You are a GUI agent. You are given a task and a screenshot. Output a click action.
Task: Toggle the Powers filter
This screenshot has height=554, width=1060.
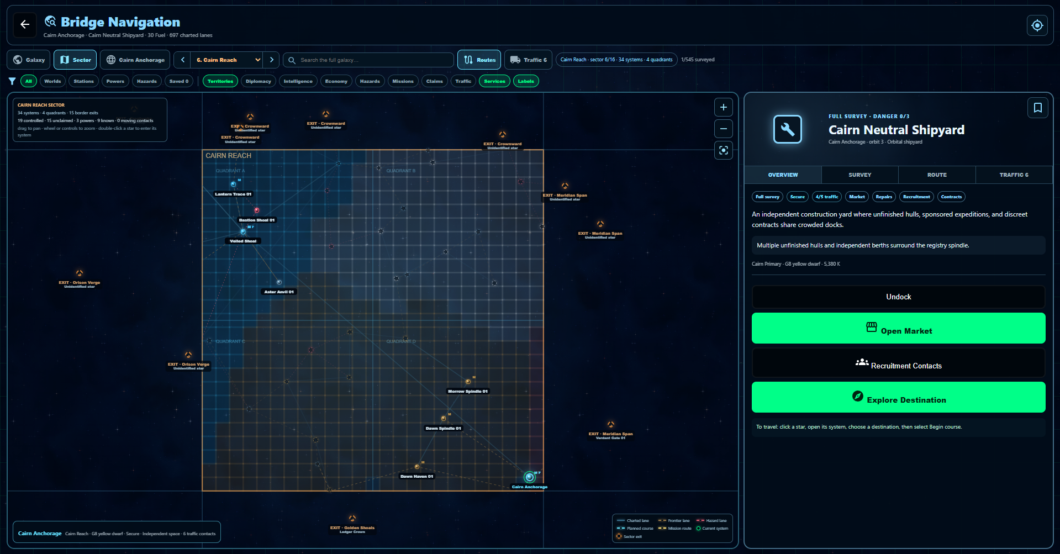tap(115, 81)
